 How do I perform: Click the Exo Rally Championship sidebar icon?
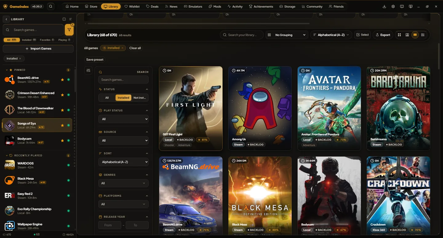click(x=10, y=211)
